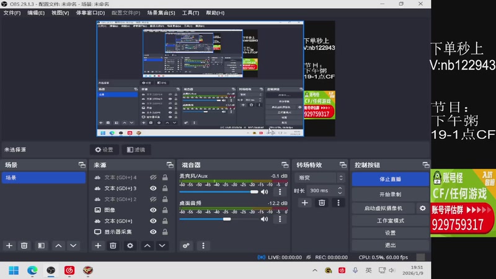Open 工具(T) menu
This screenshot has width=496, height=279.
point(190,13)
